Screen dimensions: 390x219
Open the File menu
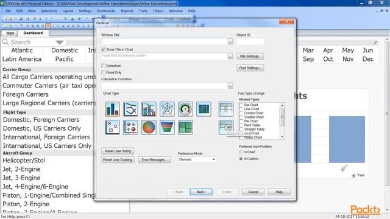(8, 11)
